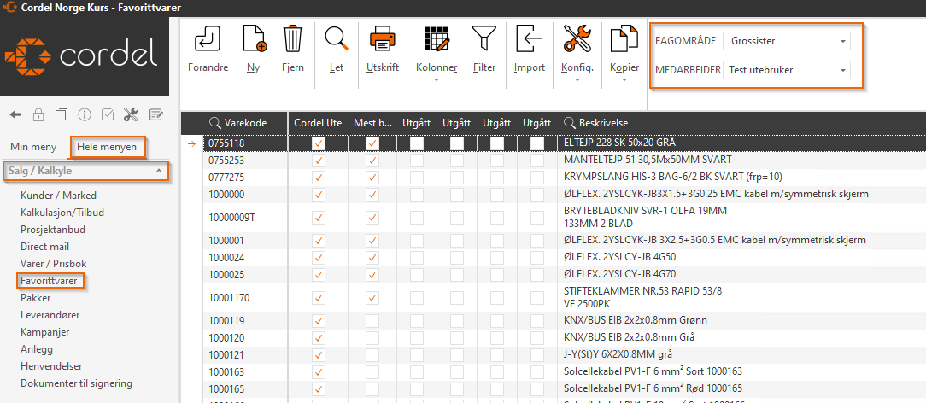Select the Hele menyen tab
Image resolution: width=926 pixels, height=403 pixels.
click(107, 147)
